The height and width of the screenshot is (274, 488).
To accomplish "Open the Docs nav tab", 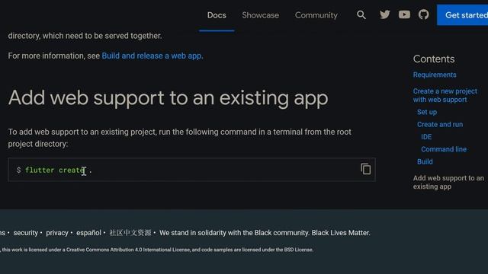I will 217,15.
